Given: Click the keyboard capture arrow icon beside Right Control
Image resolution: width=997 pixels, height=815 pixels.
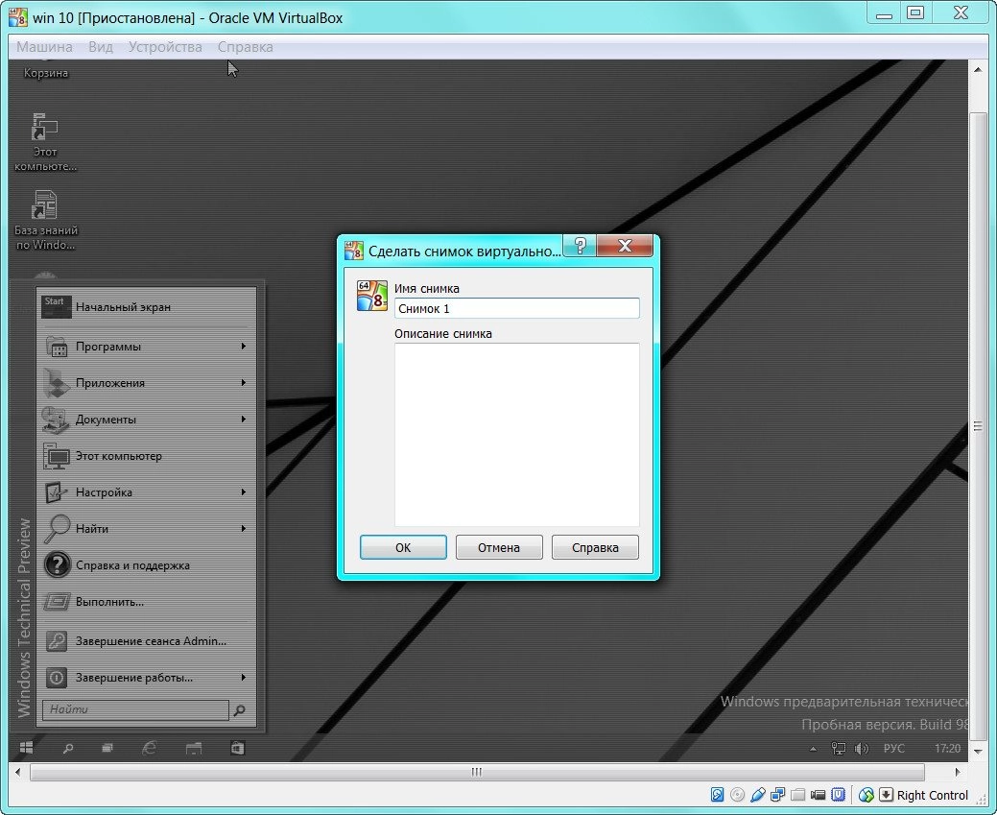Looking at the screenshot, I should coord(886,795).
